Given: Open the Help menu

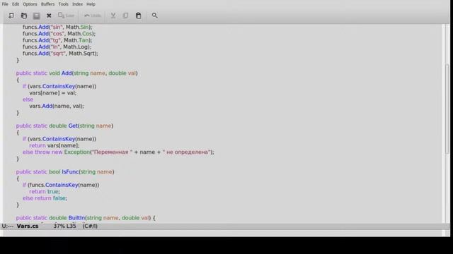Looking at the screenshot, I should pyautogui.click(x=91, y=4).
